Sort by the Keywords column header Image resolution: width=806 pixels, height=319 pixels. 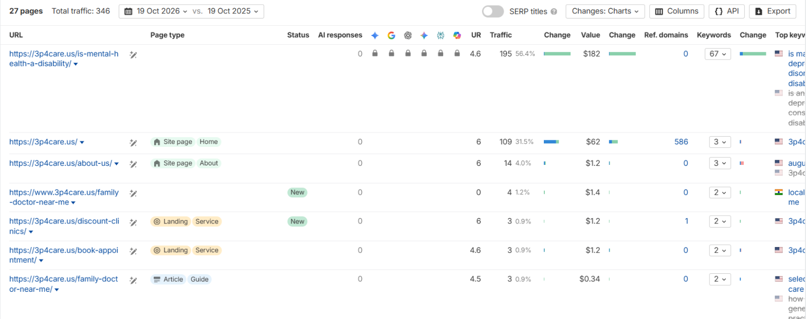pos(713,35)
